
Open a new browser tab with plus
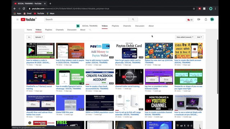50,4
